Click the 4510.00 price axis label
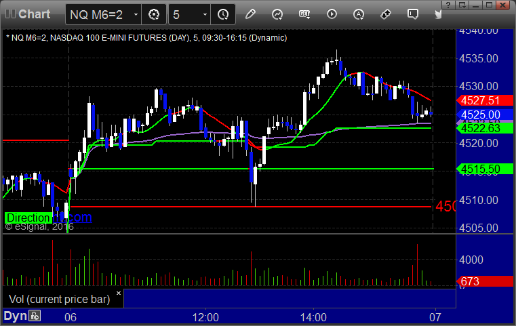The height and width of the screenshot is (326, 516). click(479, 200)
